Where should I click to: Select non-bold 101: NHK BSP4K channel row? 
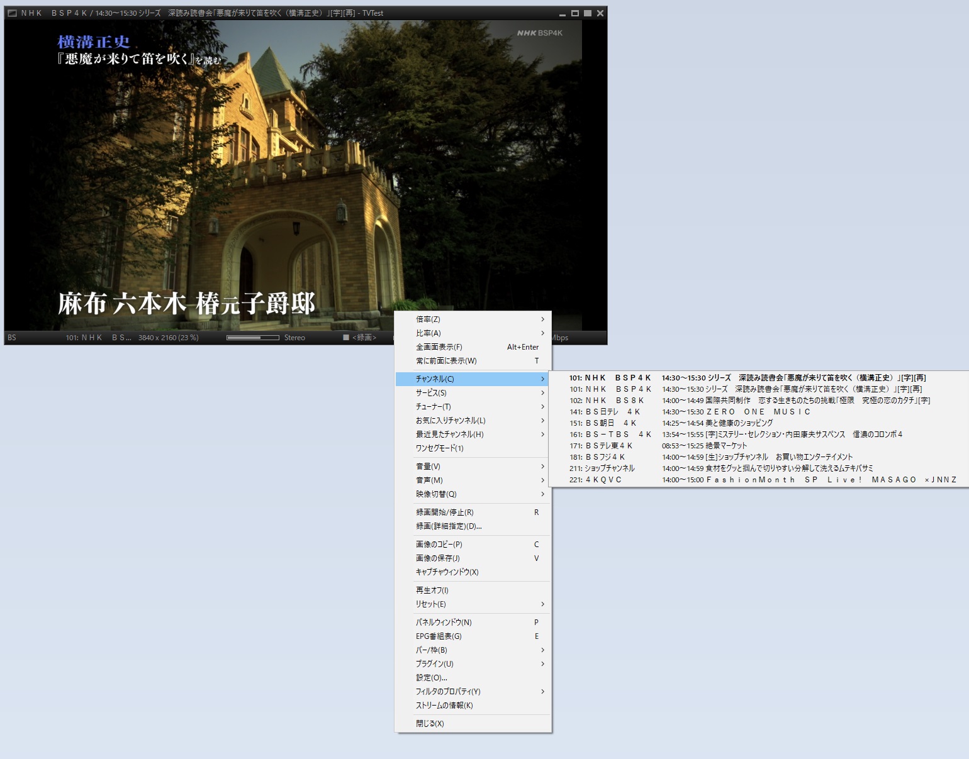[758, 389]
